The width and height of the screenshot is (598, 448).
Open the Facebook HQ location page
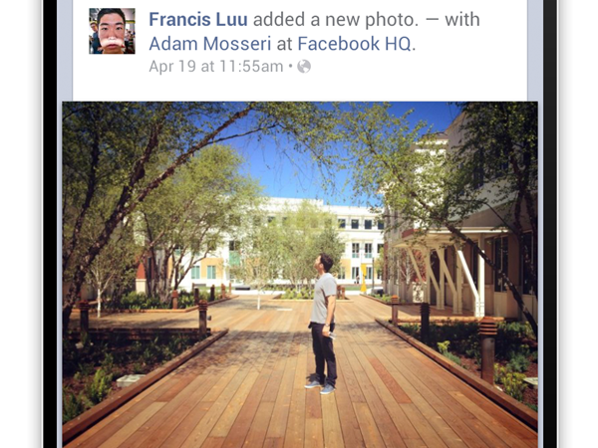point(355,44)
